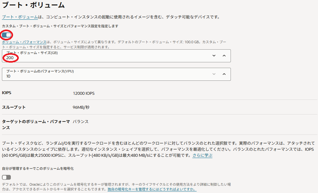Click the 96MB/秒 throughput value
The image size is (318, 193).
(81, 107)
